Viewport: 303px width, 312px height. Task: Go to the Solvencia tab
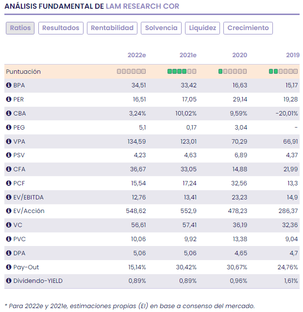[x=161, y=28]
